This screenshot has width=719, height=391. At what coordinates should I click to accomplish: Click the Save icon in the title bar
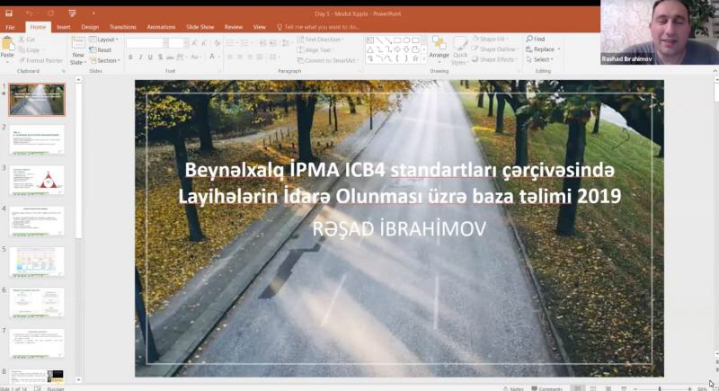(x=8, y=14)
